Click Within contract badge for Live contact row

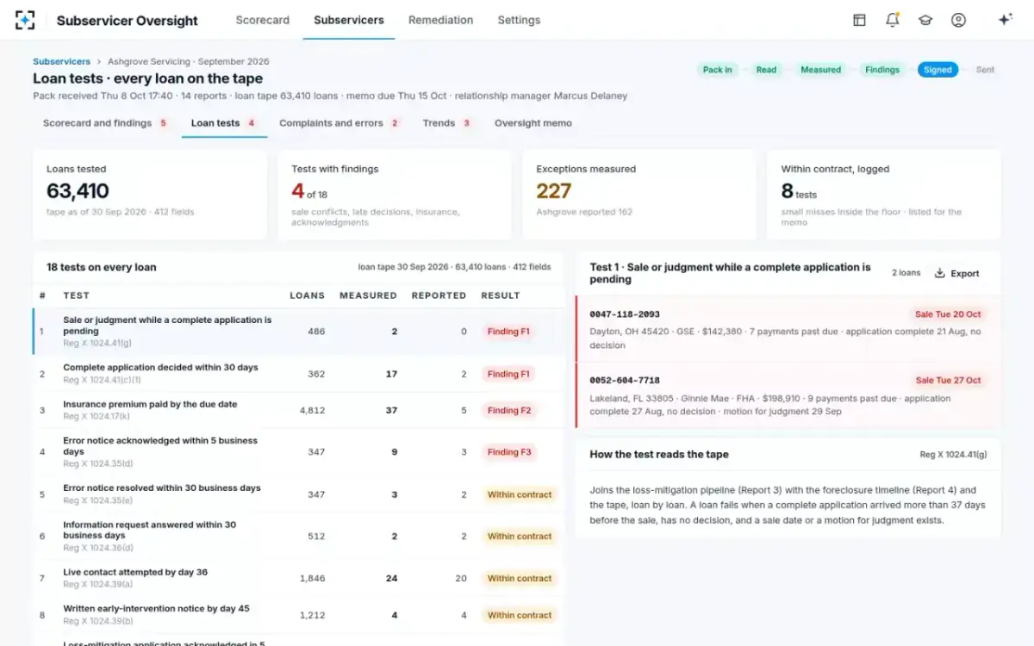(x=520, y=579)
